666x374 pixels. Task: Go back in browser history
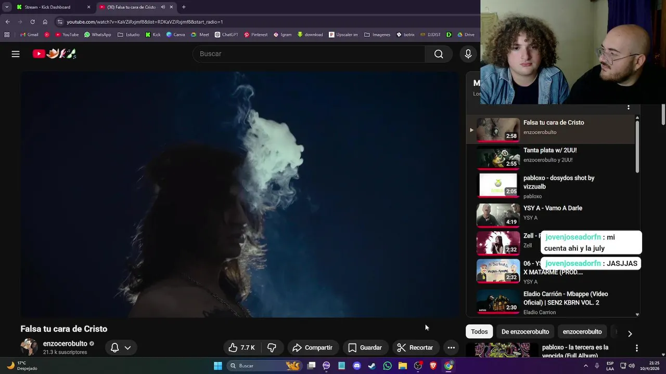tap(7, 22)
